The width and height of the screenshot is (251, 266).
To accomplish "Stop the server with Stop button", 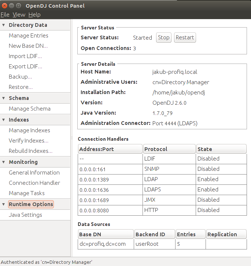I will (163, 37).
